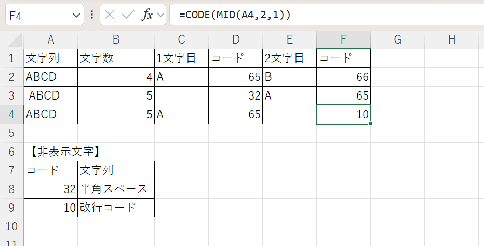This screenshot has height=246, width=484.
Task: Click cell F2 with value 66
Action: tap(344, 77)
